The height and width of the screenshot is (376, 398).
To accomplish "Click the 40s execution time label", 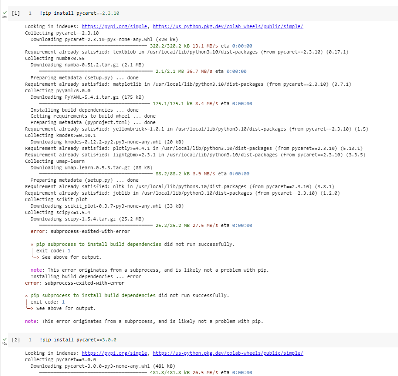I will (x=4, y=343).
